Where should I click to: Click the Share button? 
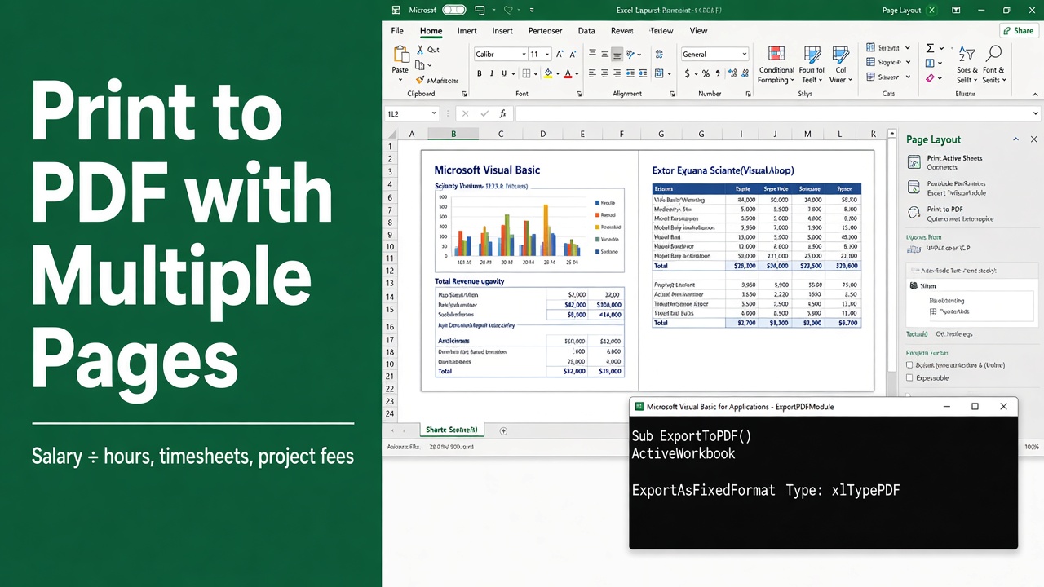1019,30
